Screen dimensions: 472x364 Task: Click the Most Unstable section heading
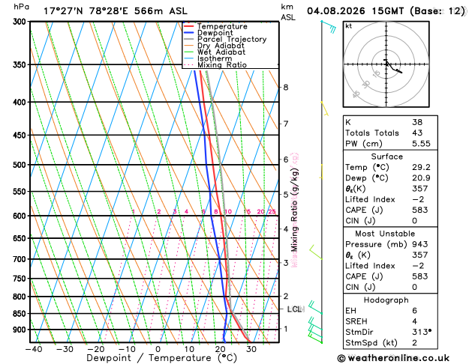click(385, 234)
